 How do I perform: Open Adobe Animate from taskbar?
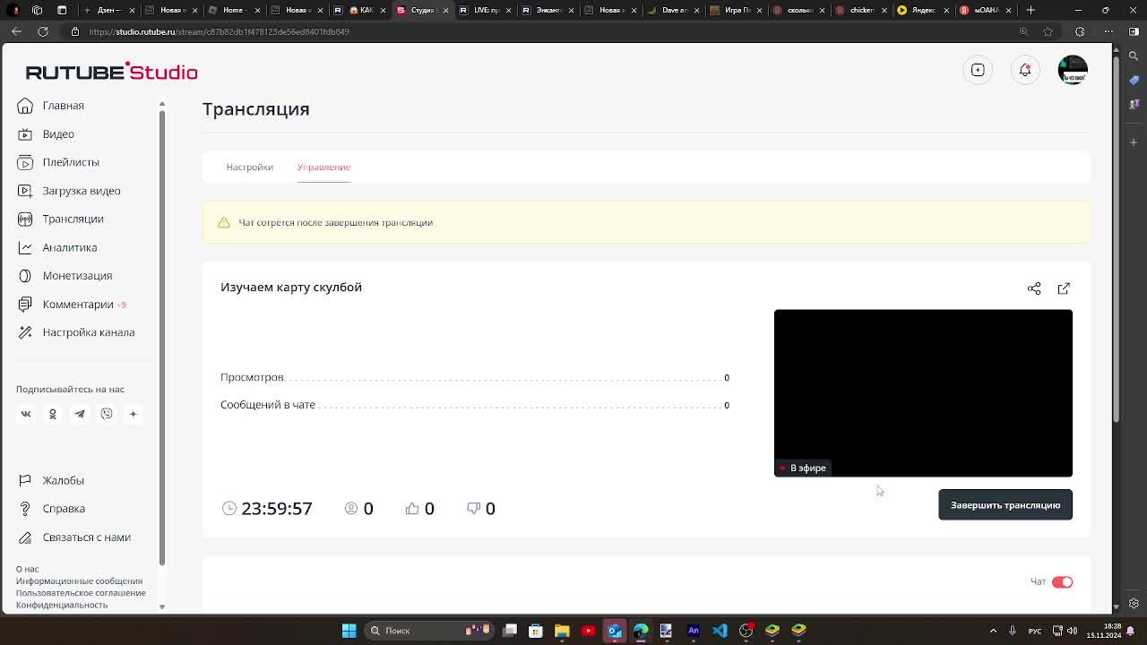693,631
